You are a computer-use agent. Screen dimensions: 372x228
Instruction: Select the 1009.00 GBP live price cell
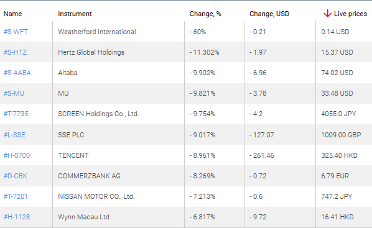click(344, 135)
